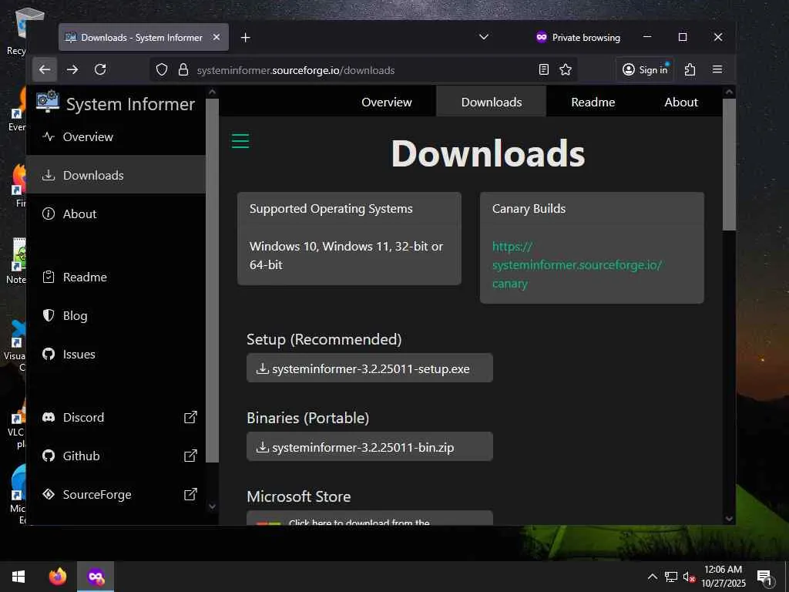
Task: Click the green hamburger sidebar toggle
Action: [x=240, y=140]
